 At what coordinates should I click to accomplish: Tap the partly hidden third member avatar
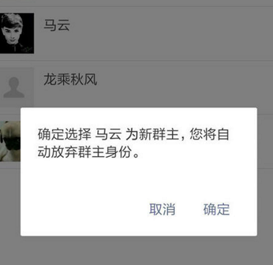pyautogui.click(x=10, y=142)
